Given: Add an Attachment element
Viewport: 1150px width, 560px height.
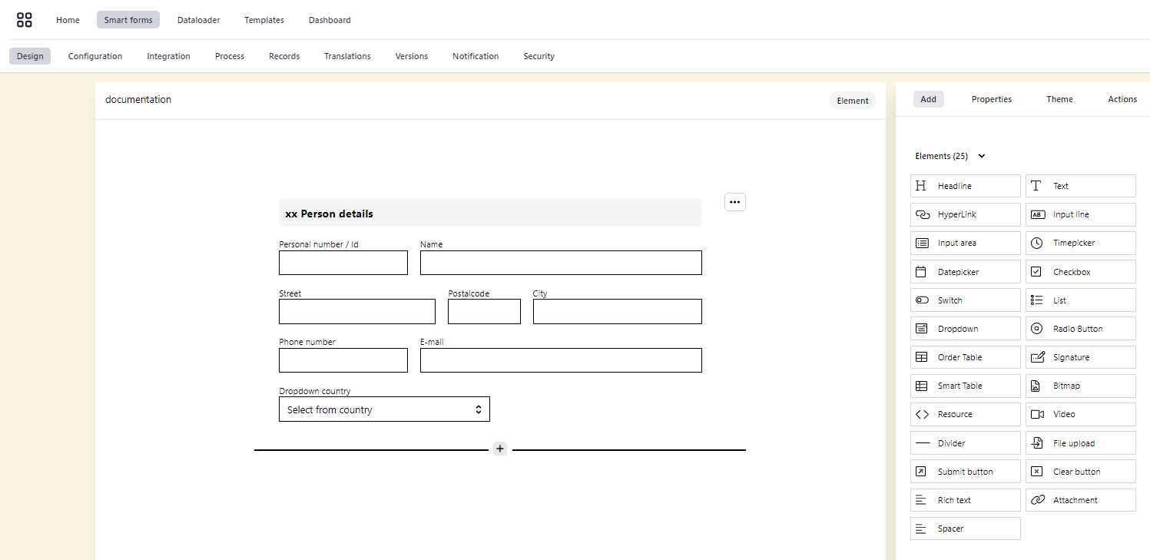Looking at the screenshot, I should click(1080, 499).
